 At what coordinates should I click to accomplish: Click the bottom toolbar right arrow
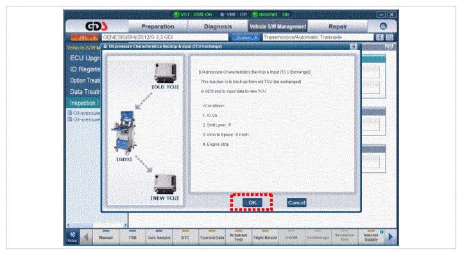[x=391, y=237]
